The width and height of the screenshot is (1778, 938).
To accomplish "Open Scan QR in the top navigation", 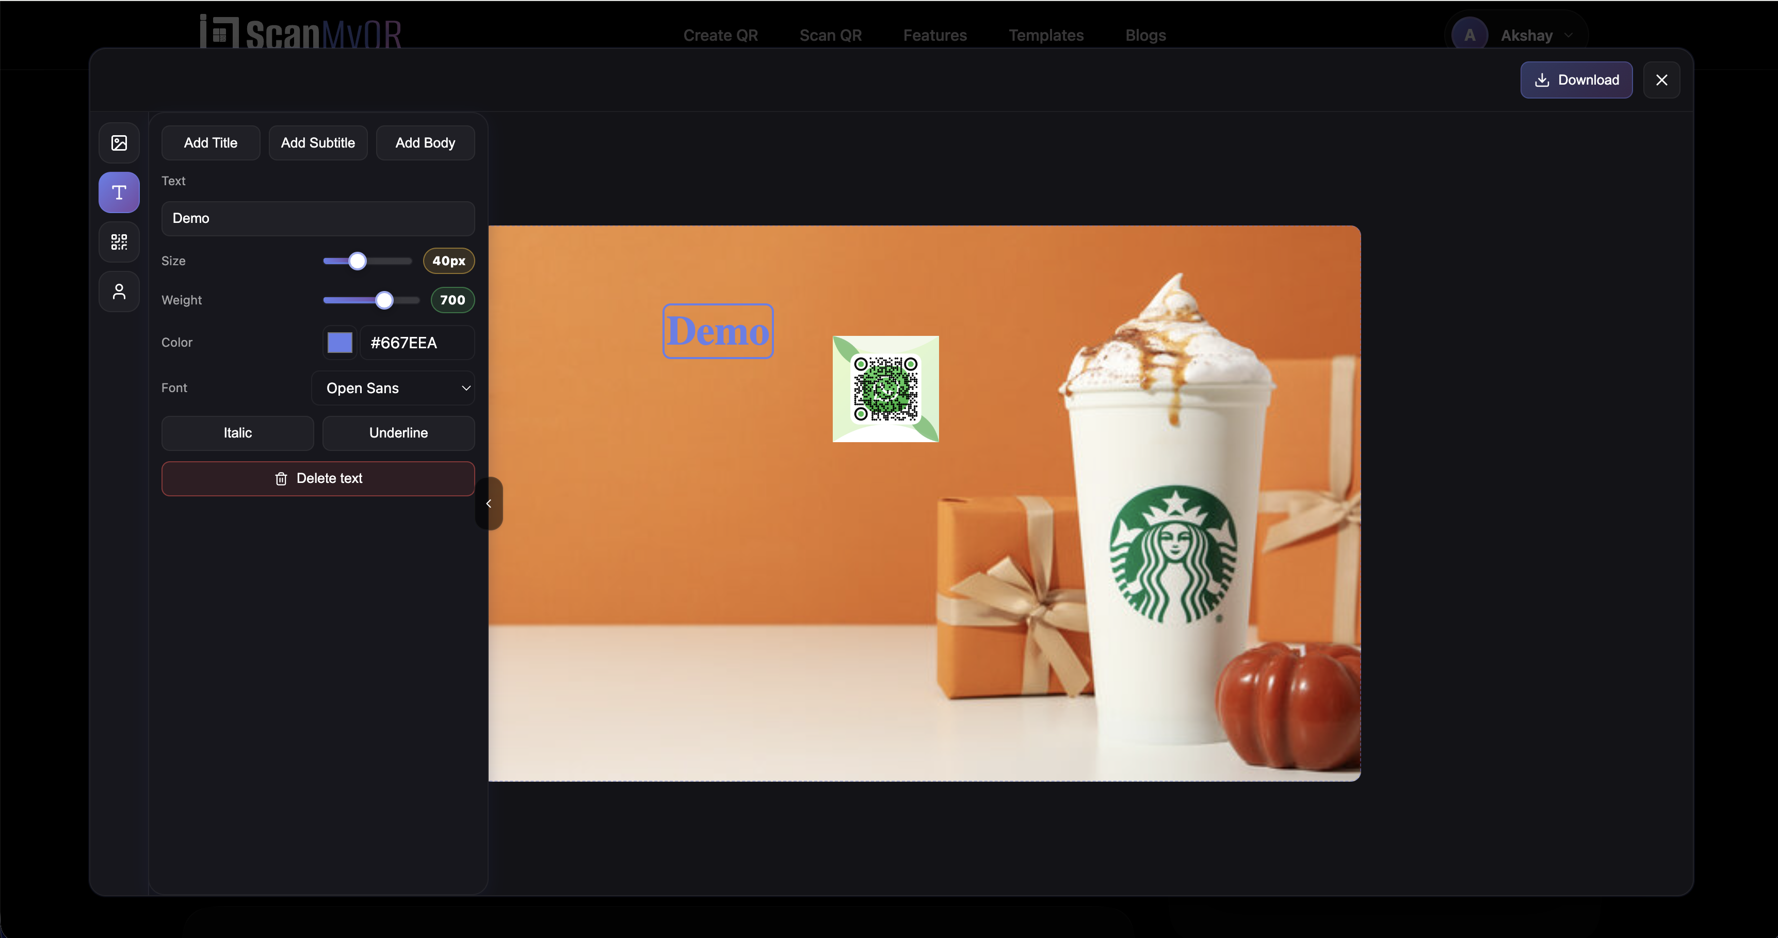I will [830, 35].
